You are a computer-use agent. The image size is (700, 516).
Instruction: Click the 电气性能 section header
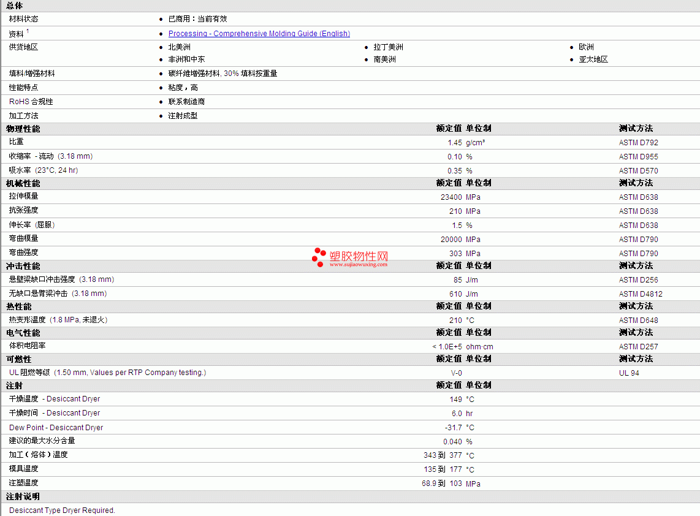click(x=23, y=333)
